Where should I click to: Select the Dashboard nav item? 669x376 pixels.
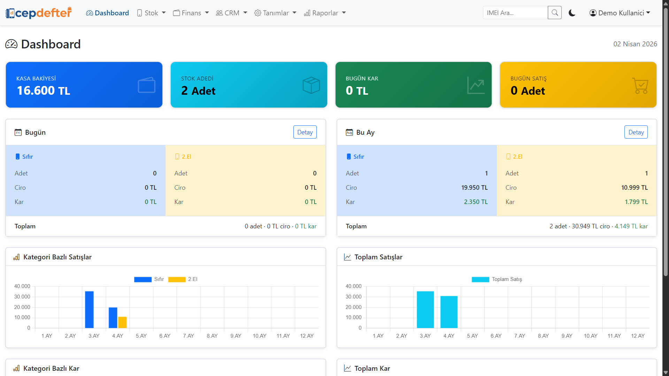[107, 13]
